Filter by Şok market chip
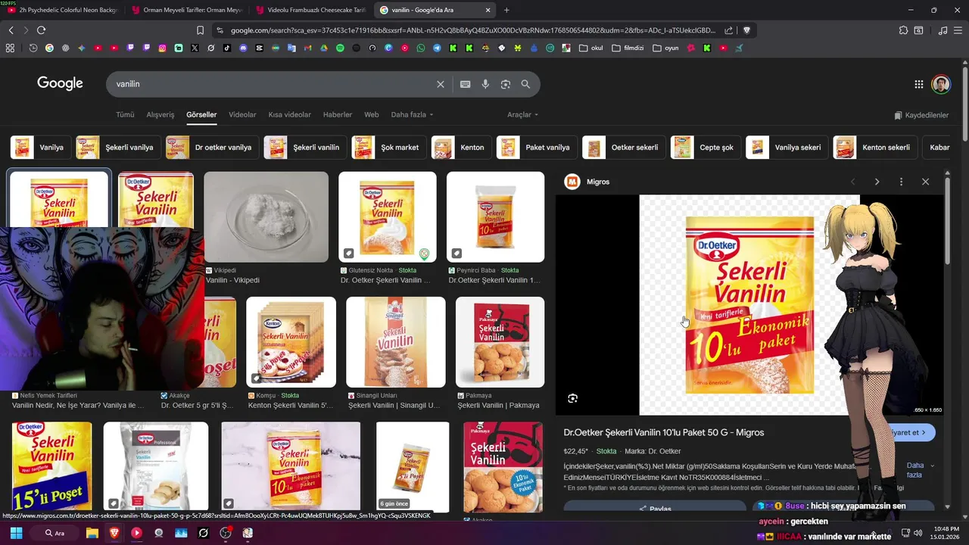 point(388,148)
